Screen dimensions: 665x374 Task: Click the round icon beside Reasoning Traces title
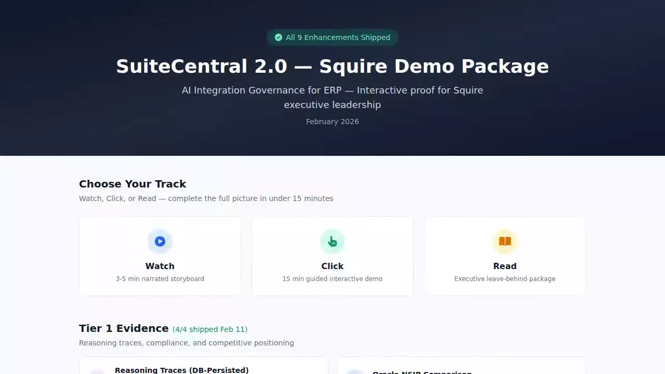(x=97, y=371)
